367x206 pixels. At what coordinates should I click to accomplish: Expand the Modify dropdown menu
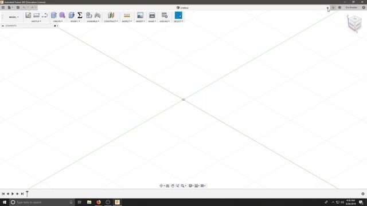tap(75, 21)
